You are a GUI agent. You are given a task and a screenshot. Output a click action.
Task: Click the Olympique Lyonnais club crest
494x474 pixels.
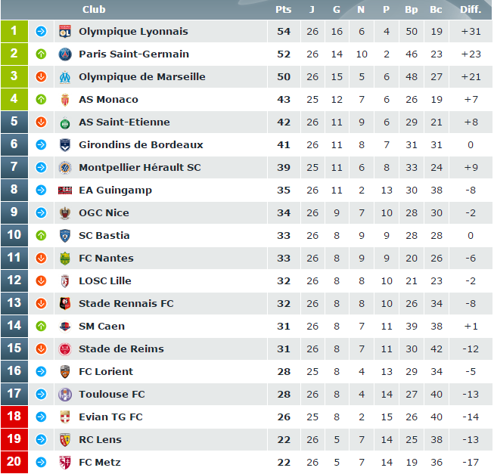65,32
